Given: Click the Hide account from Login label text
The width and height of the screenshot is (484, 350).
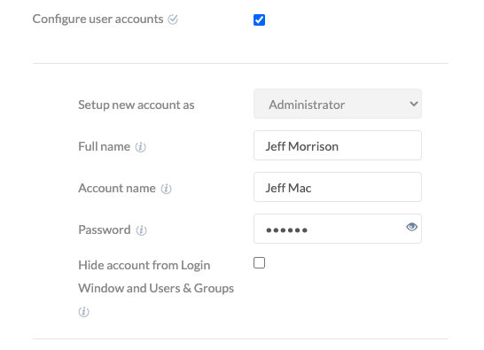Looking at the screenshot, I should coord(156,276).
